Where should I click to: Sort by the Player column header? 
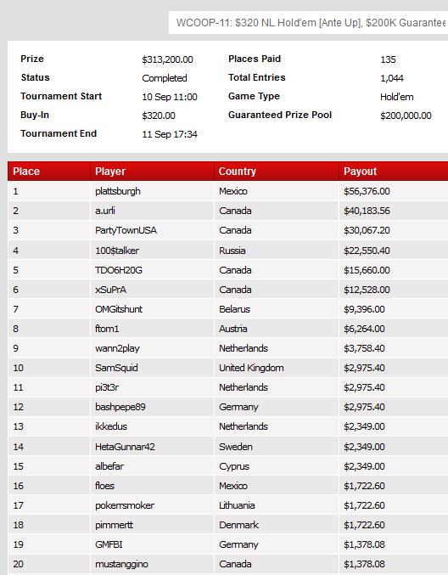152,172
